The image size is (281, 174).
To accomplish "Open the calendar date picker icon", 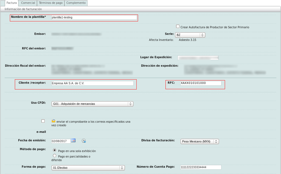I will coord(73,141).
